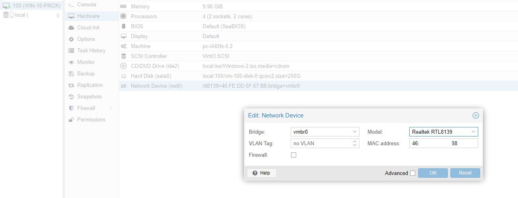The image size is (518, 198).
Task: Click the Network Device exchange icon
Action: pos(123,86)
